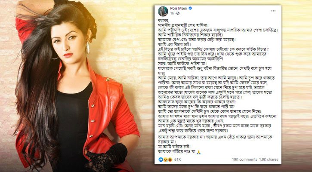Click the wow face reaction icon
The image size is (312, 172).
(x=170, y=160)
